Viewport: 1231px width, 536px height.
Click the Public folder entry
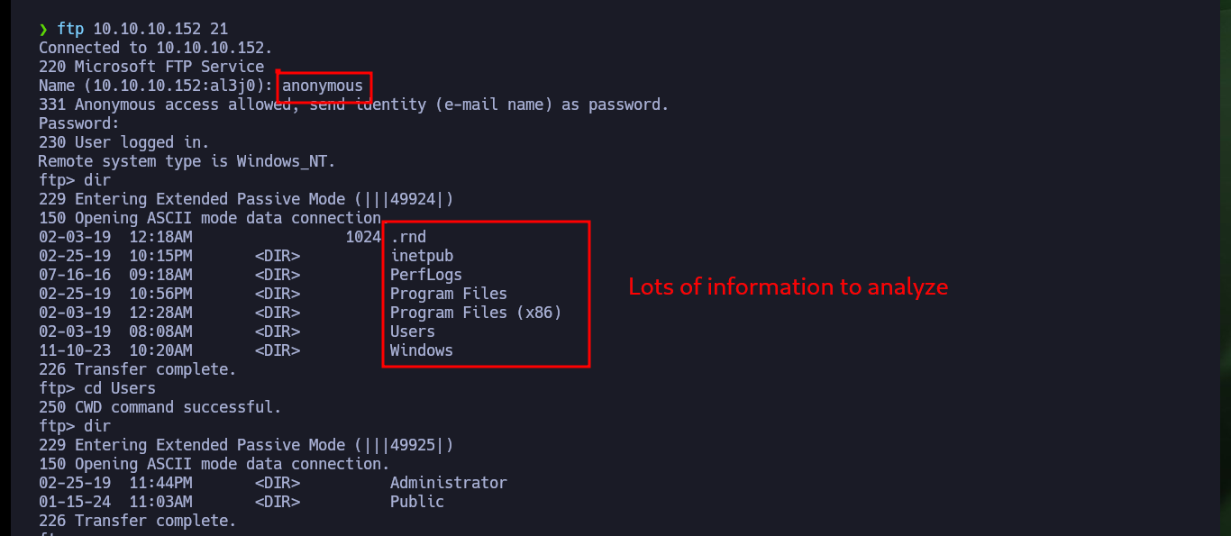click(417, 502)
